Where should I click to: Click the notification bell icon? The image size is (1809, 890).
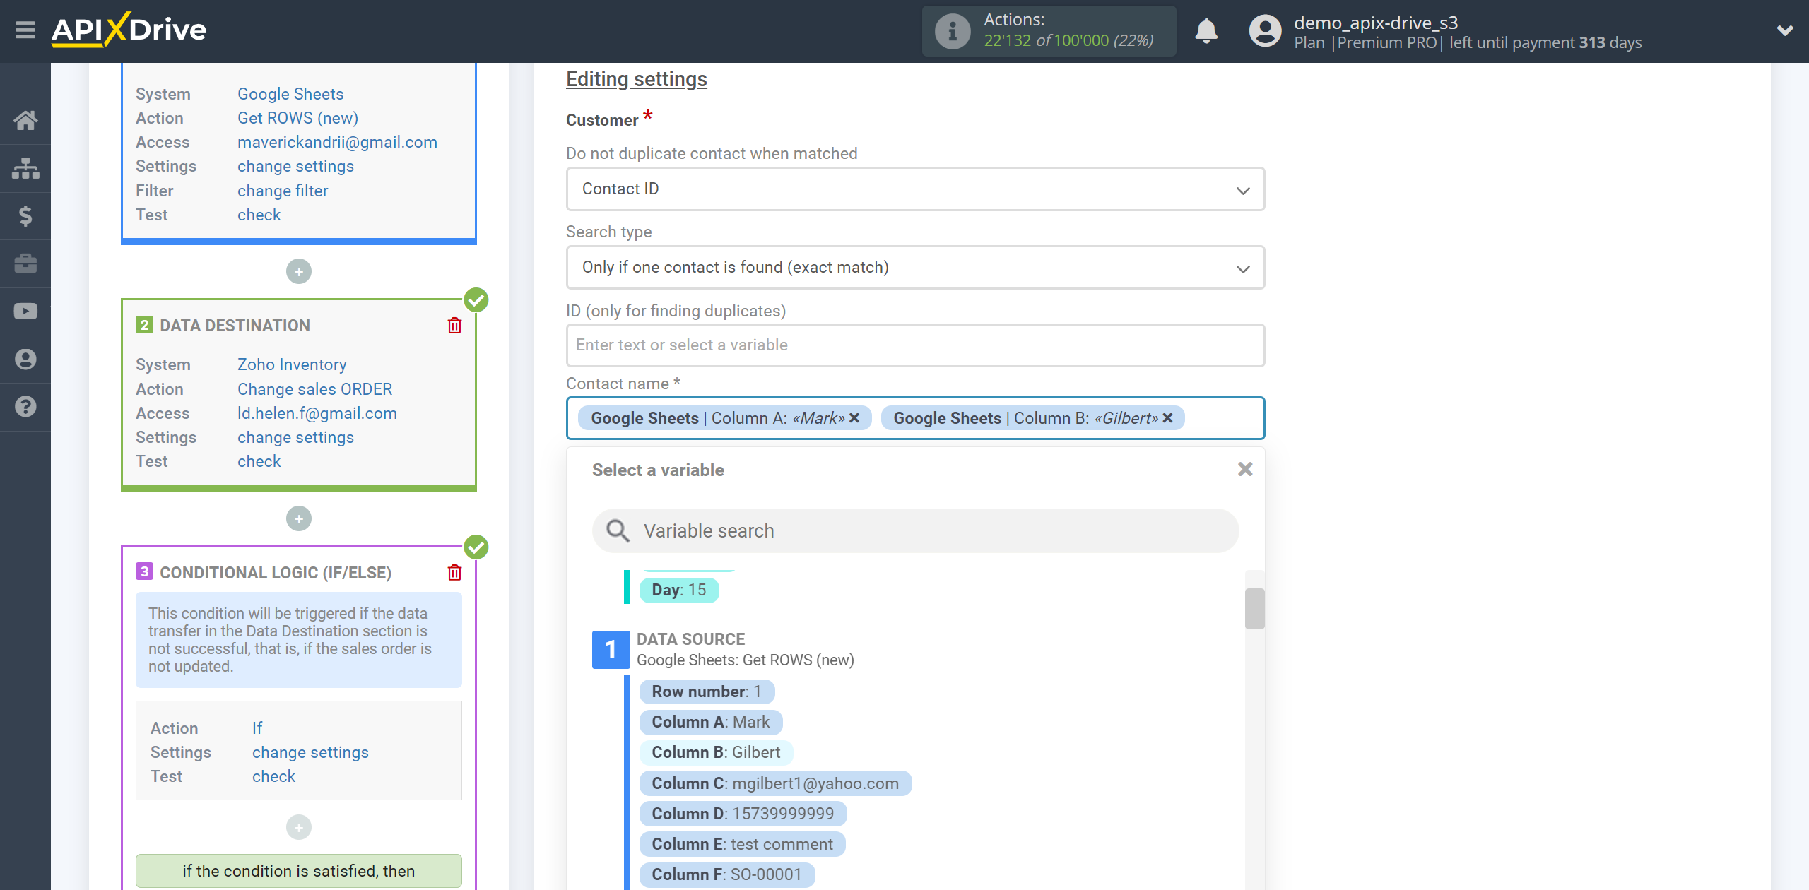(x=1206, y=30)
